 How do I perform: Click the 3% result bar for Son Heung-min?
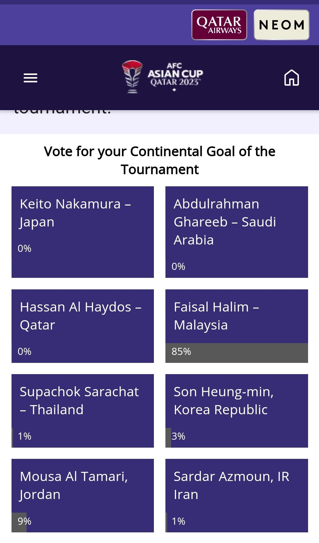click(x=168, y=438)
